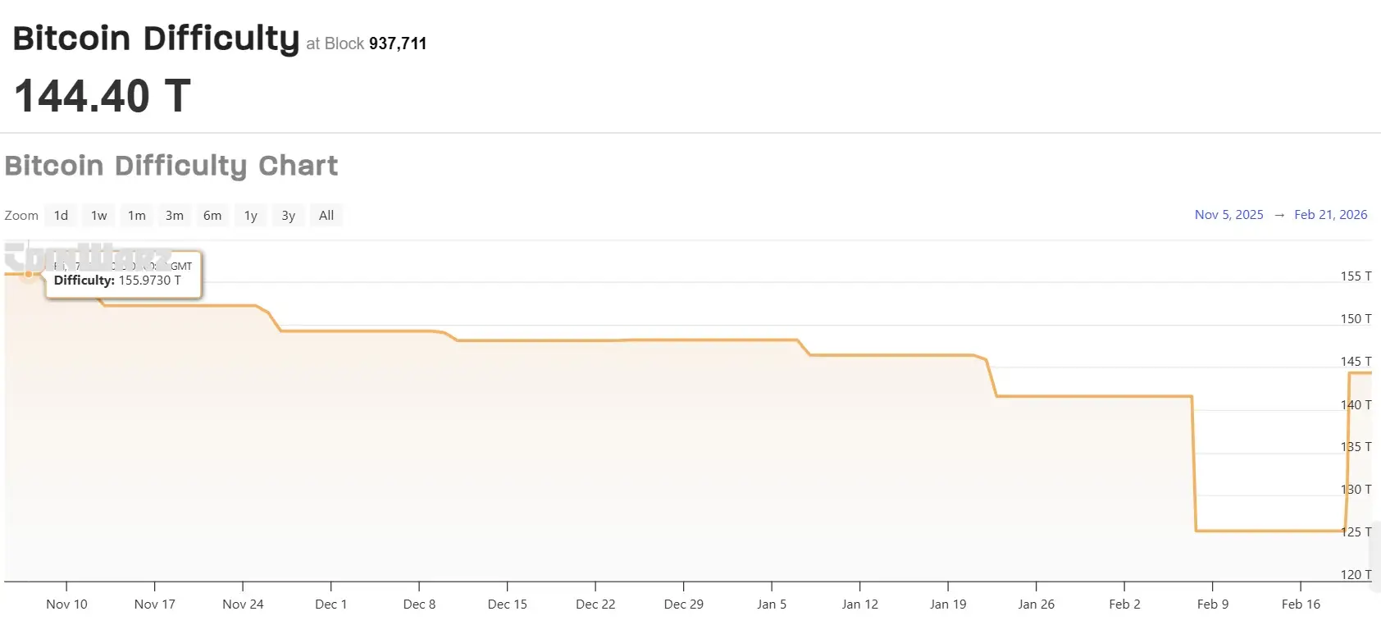Click block number 937,711
This screenshot has width=1381, height=625.
point(398,43)
